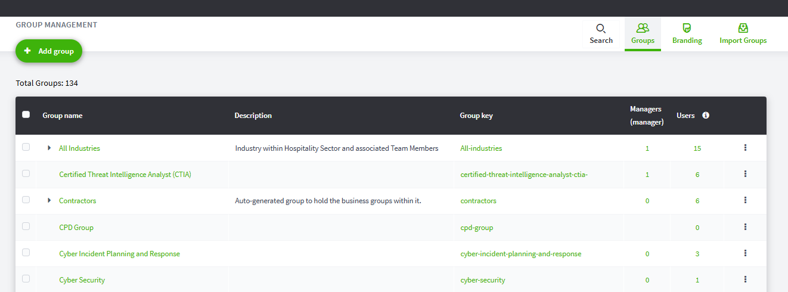Click the cpd-group group key
The image size is (788, 292).
477,228
